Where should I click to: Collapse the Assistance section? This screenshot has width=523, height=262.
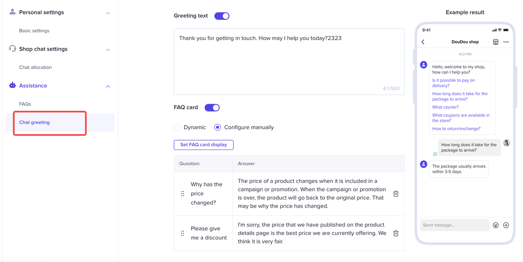[108, 87]
